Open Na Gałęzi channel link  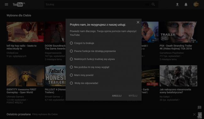pyautogui.click(x=164, y=97)
